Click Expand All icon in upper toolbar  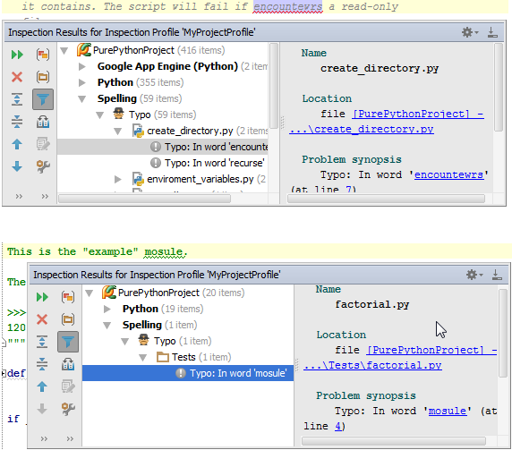(17, 99)
